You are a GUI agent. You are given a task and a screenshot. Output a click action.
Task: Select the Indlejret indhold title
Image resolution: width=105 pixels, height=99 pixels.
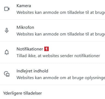click(x=32, y=71)
